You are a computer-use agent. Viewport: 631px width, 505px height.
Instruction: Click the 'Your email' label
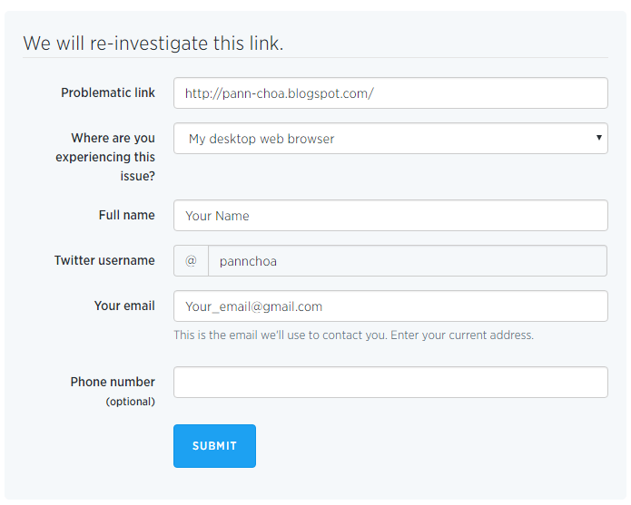(x=124, y=306)
